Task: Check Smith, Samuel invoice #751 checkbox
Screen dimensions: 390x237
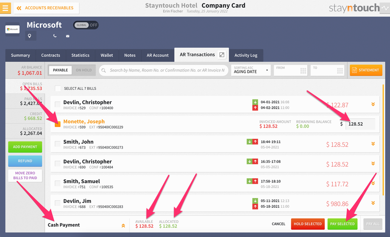Action: coord(58,183)
